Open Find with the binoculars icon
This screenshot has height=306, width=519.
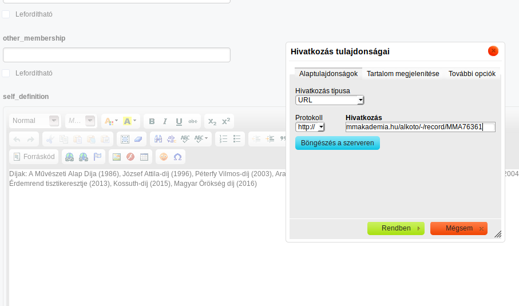tap(158, 139)
